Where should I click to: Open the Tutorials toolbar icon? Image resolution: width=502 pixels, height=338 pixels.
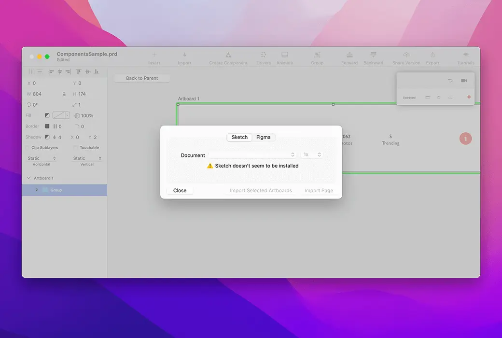pyautogui.click(x=466, y=55)
